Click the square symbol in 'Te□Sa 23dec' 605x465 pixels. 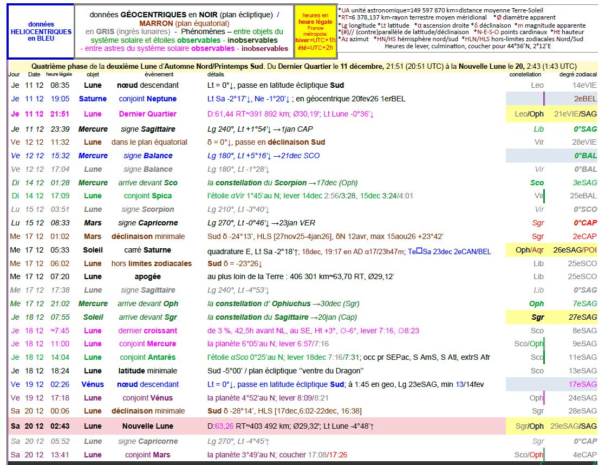(x=419, y=251)
